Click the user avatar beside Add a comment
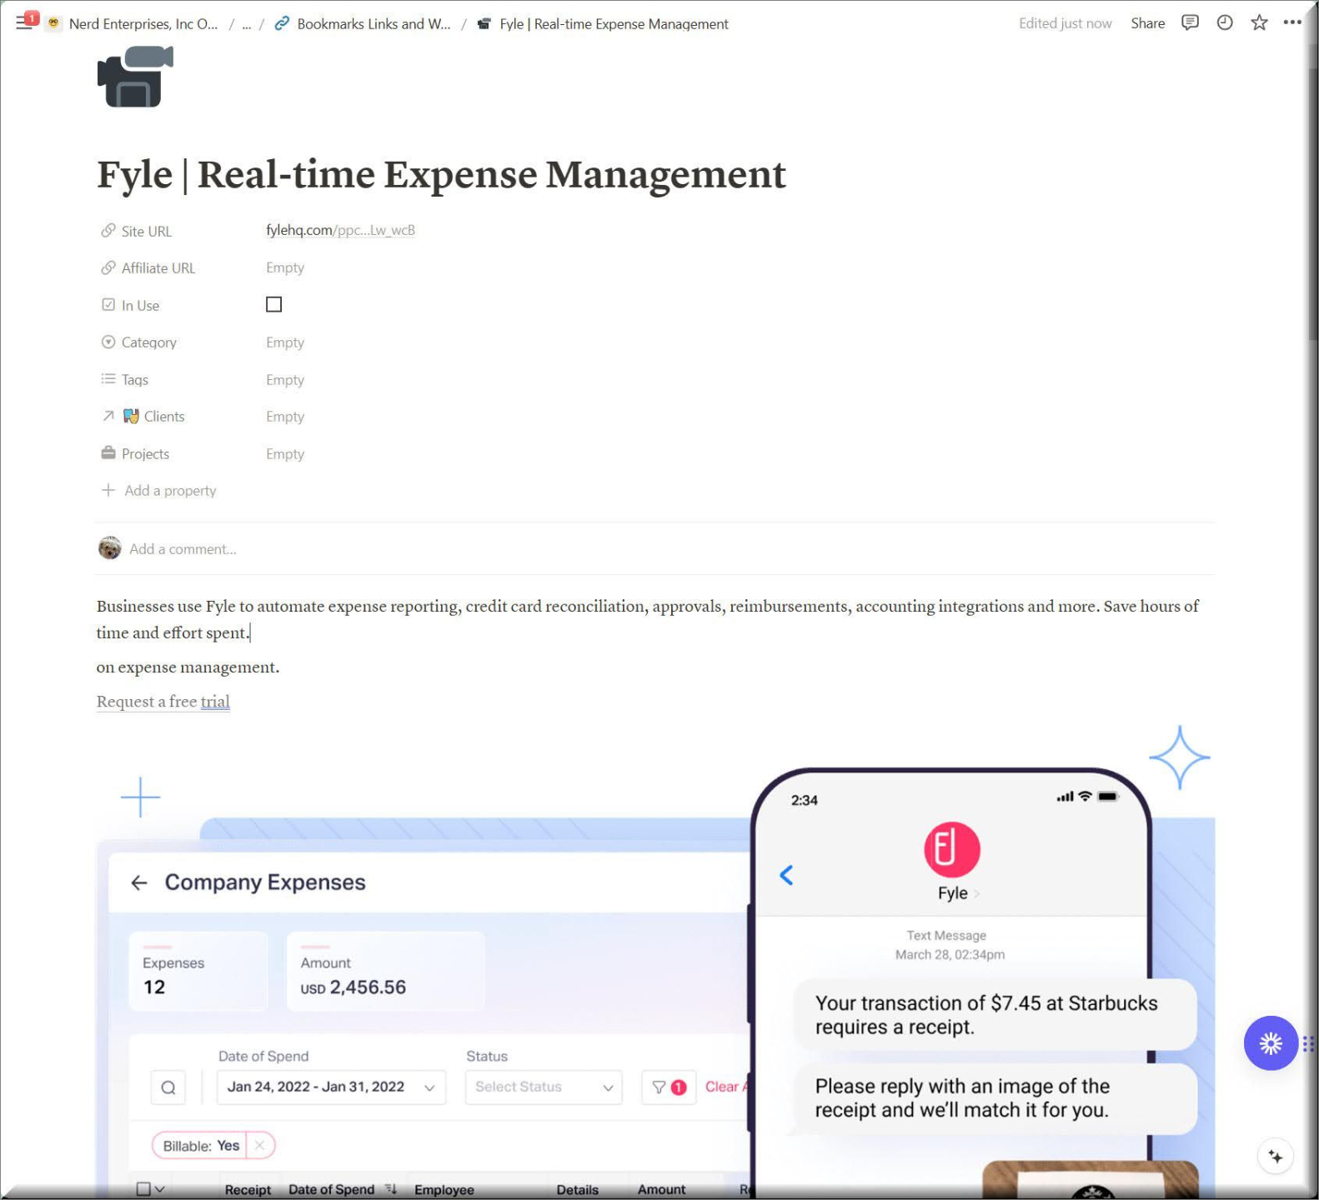The width and height of the screenshot is (1319, 1200). click(x=109, y=548)
